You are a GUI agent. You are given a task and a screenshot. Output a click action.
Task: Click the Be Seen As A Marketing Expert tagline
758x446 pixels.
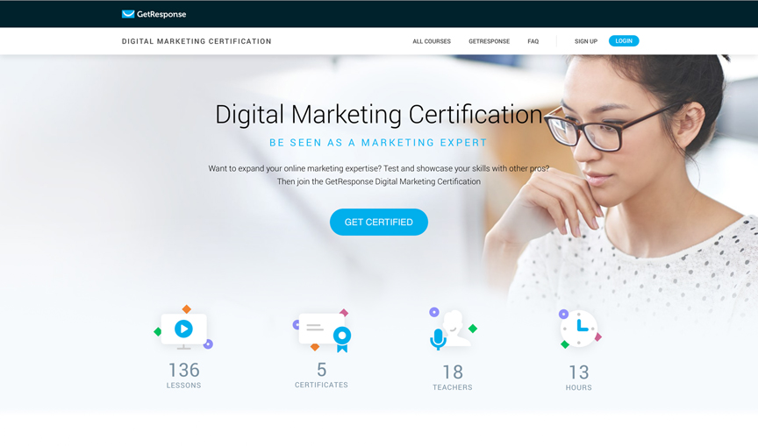pyautogui.click(x=378, y=143)
